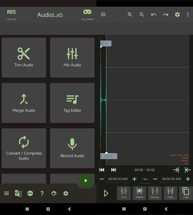Jump to selection start arrow
This screenshot has height=215, width=193.
pyautogui.click(x=188, y=170)
